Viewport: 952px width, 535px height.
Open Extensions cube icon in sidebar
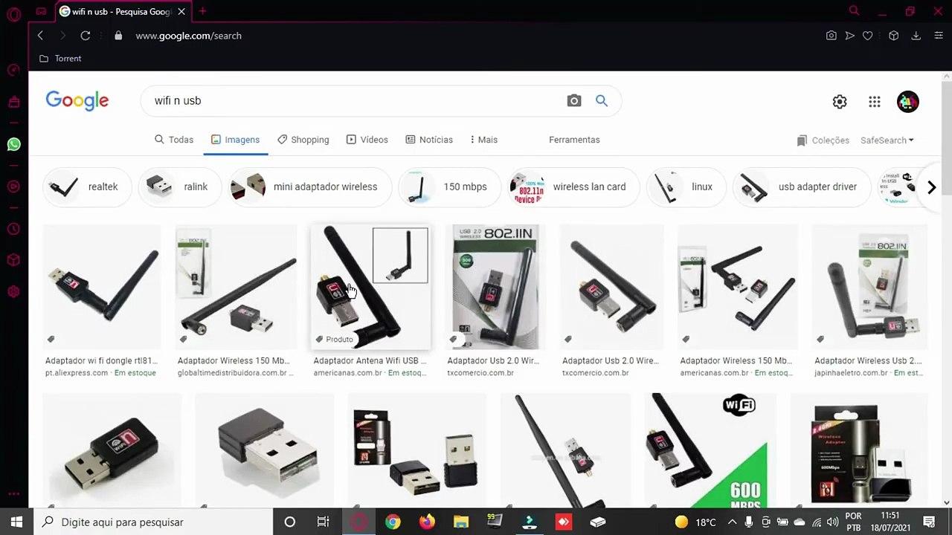(13, 260)
